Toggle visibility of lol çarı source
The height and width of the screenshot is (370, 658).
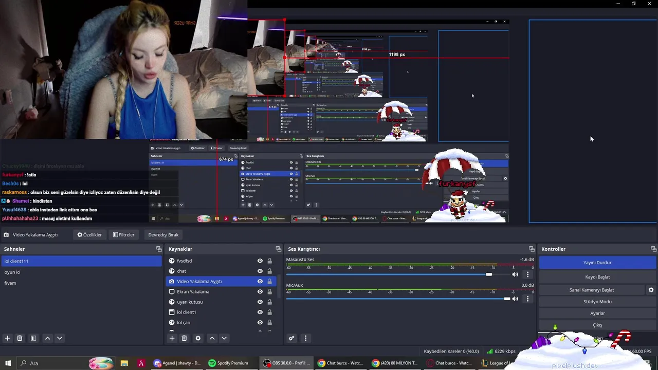(260, 323)
